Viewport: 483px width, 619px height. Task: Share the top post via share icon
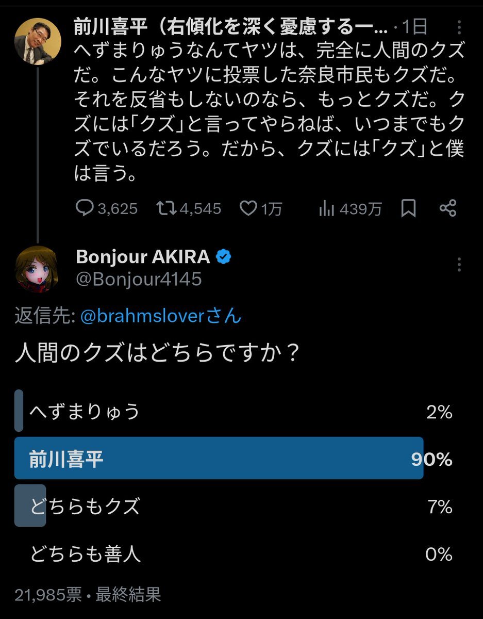(447, 208)
